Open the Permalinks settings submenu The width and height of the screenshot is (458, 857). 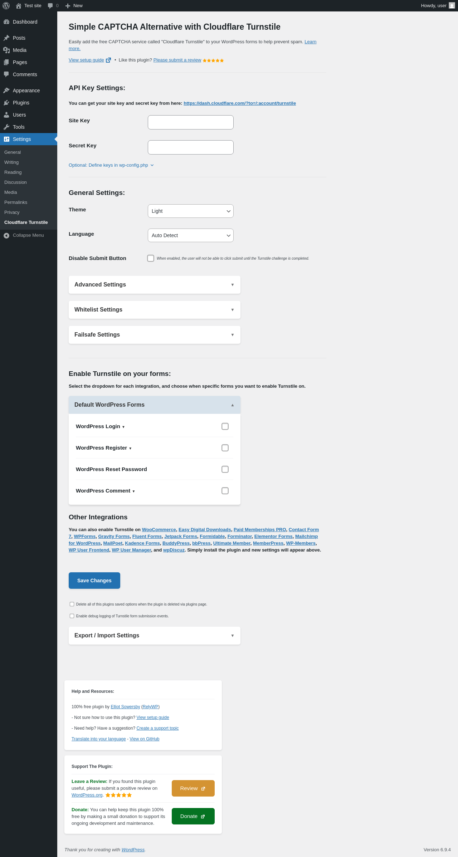pyautogui.click(x=16, y=202)
